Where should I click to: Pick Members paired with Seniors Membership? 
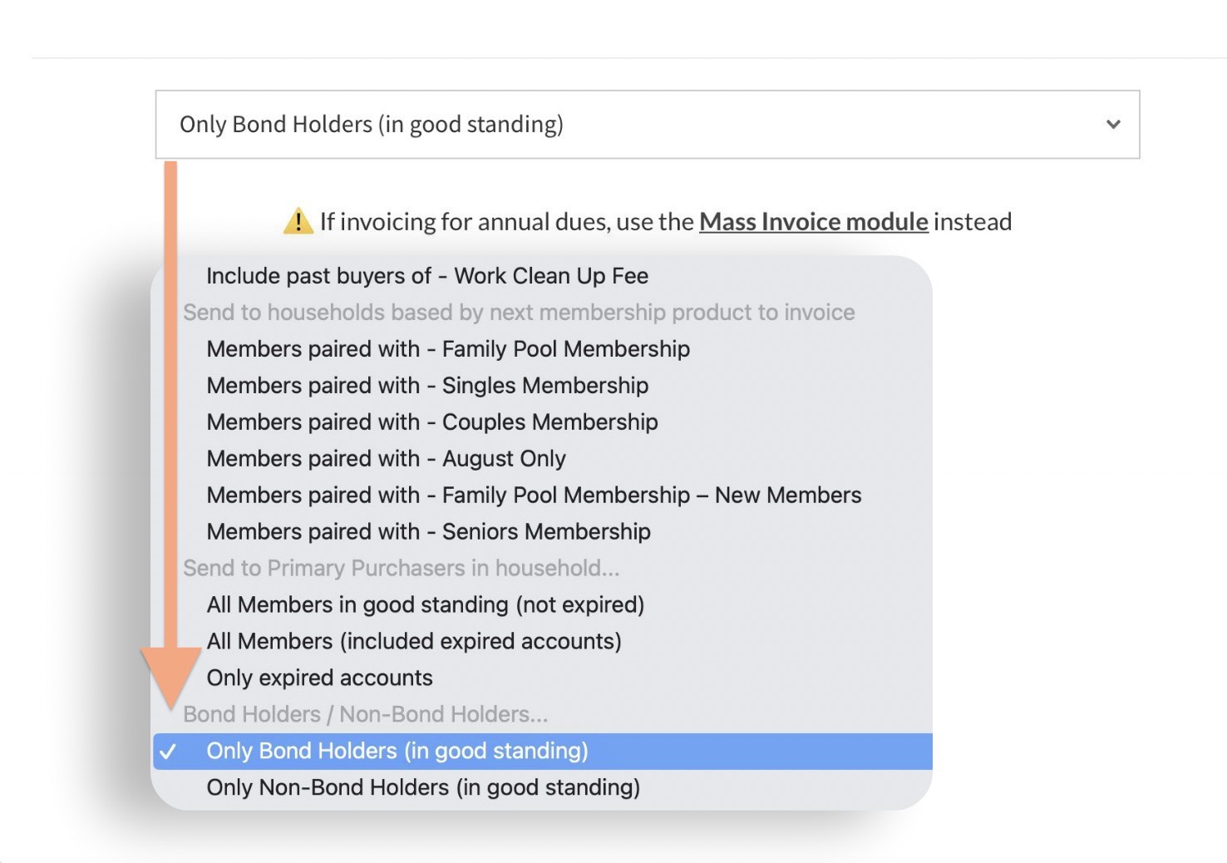click(428, 532)
